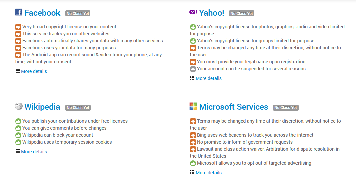Click thumbs-up icon beside 'Microsoft allows you to opt out'
The width and height of the screenshot is (356, 184).
pos(193,163)
